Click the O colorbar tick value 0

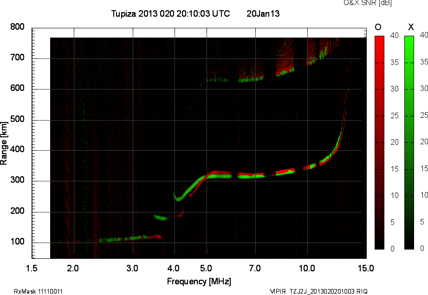click(x=393, y=249)
